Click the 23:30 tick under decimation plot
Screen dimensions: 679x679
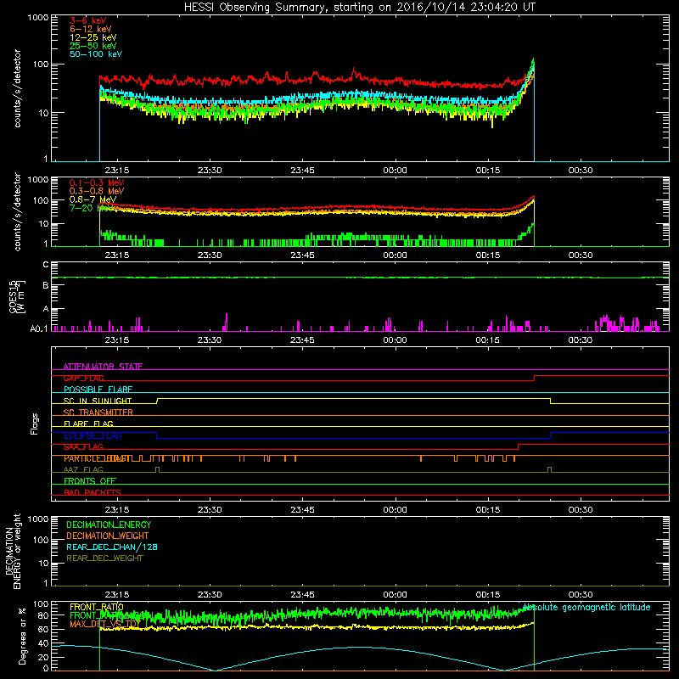(210, 595)
